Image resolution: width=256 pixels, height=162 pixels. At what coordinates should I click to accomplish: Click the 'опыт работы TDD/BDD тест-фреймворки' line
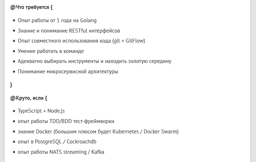click(x=66, y=121)
